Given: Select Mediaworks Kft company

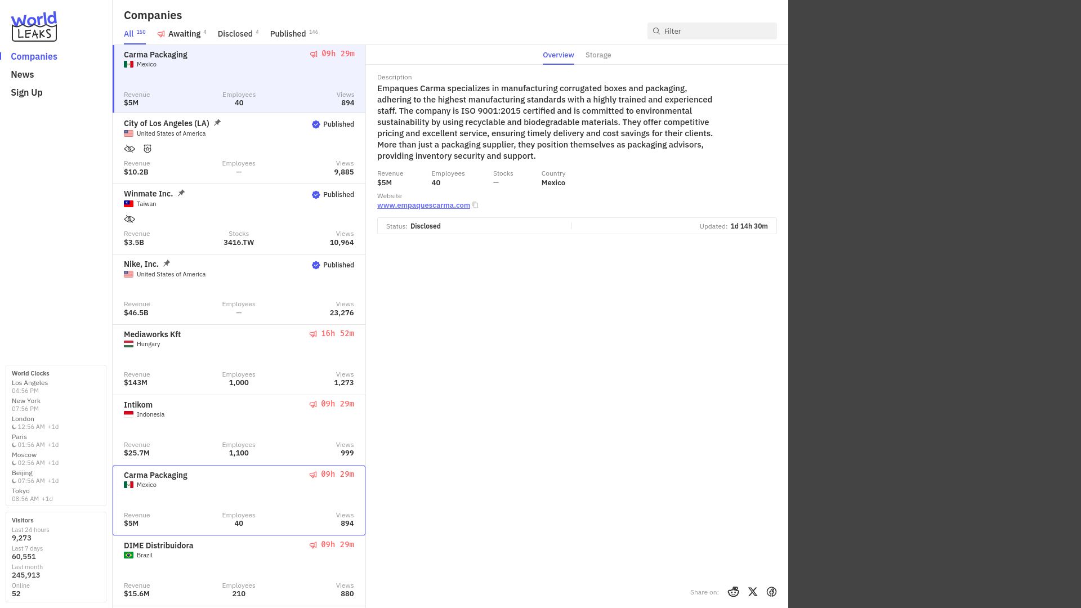Looking at the screenshot, I should tap(239, 360).
